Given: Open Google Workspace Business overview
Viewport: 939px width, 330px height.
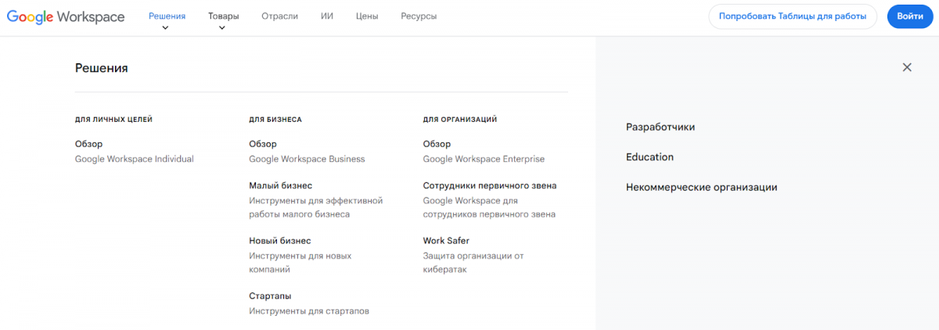Looking at the screenshot, I should 307,152.
